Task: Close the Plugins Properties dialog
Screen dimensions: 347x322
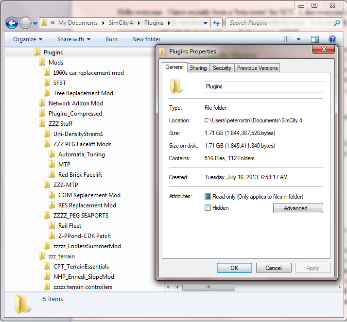Action: pyautogui.click(x=323, y=49)
